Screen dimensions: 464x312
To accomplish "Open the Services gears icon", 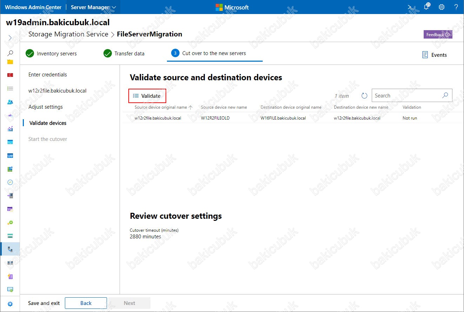I will click(10, 222).
